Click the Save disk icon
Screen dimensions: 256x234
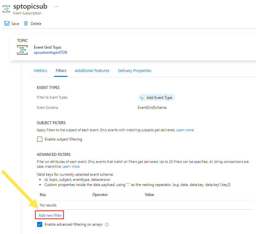(x=6, y=23)
